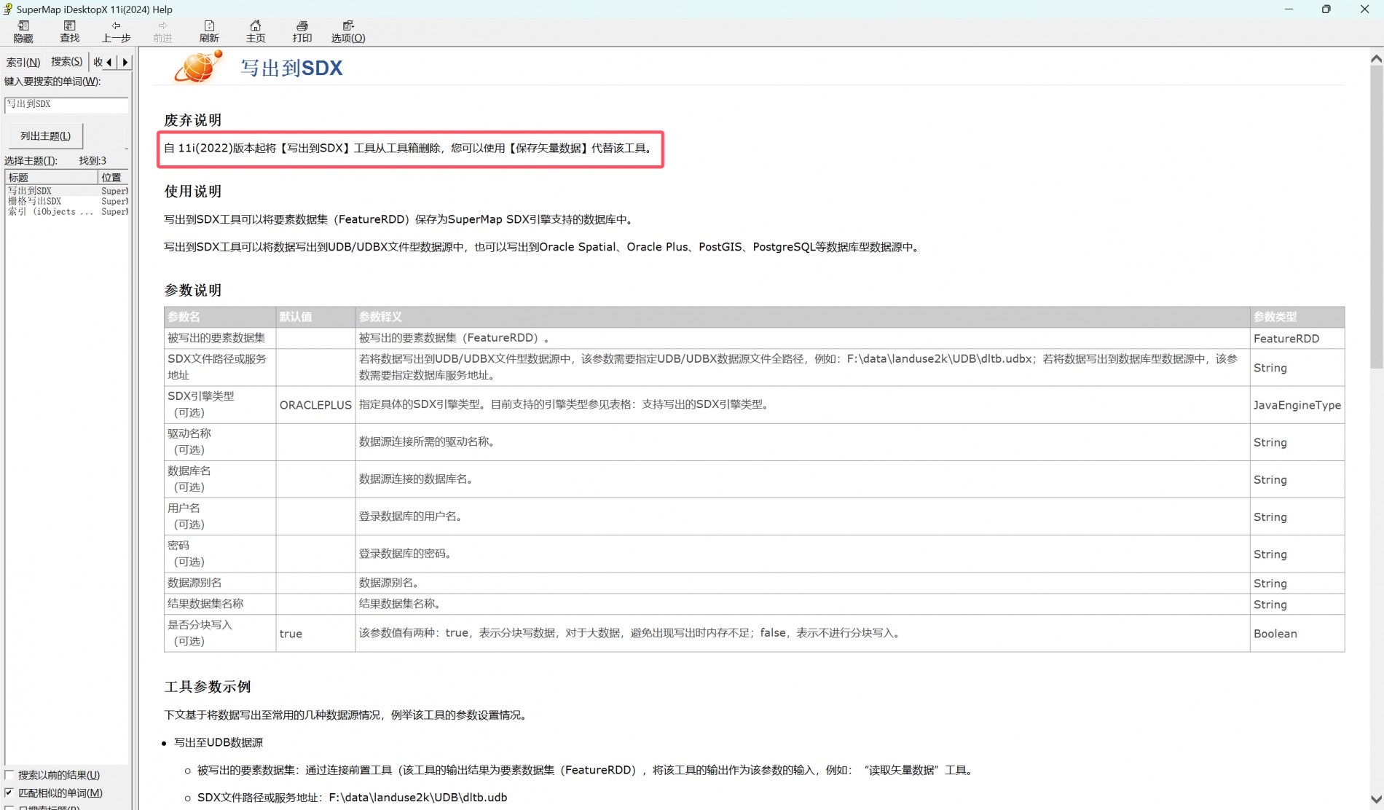Viewport: 1384px width, 810px height.
Task: Click the 参数类型 table header
Action: coord(1297,317)
